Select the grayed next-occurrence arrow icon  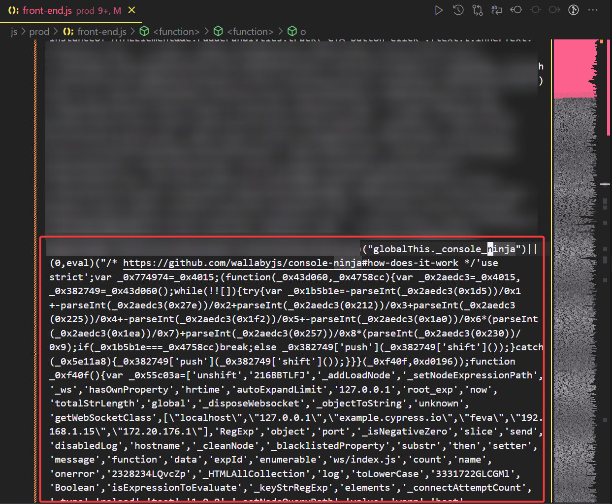click(554, 10)
